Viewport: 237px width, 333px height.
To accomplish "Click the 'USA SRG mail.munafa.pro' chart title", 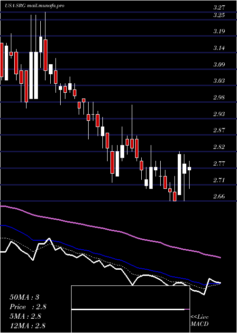I will pyautogui.click(x=35, y=6).
